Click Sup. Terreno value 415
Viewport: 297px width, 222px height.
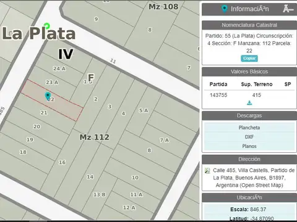coord(257,95)
